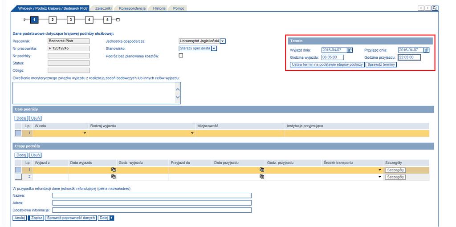The image size is (456, 227).
Task: Go to wizard step 4
Action: 89,20
